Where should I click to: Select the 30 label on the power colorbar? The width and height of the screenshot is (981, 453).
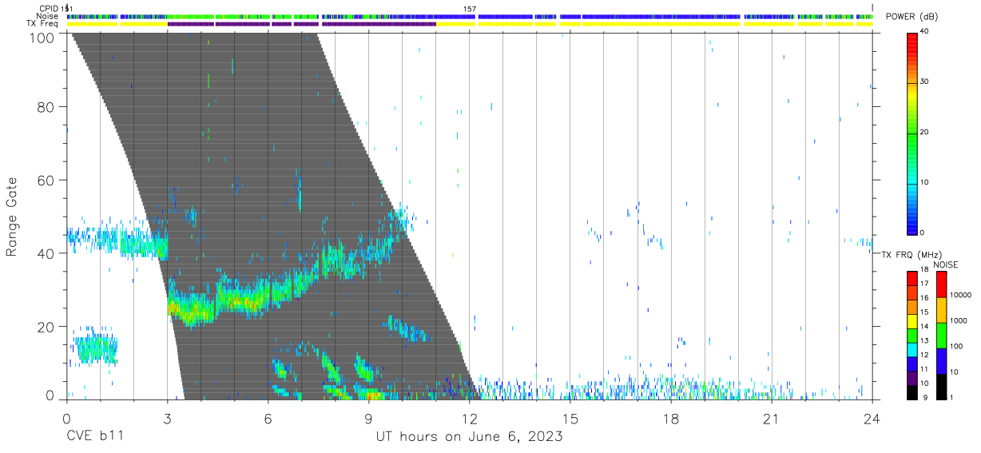[925, 81]
